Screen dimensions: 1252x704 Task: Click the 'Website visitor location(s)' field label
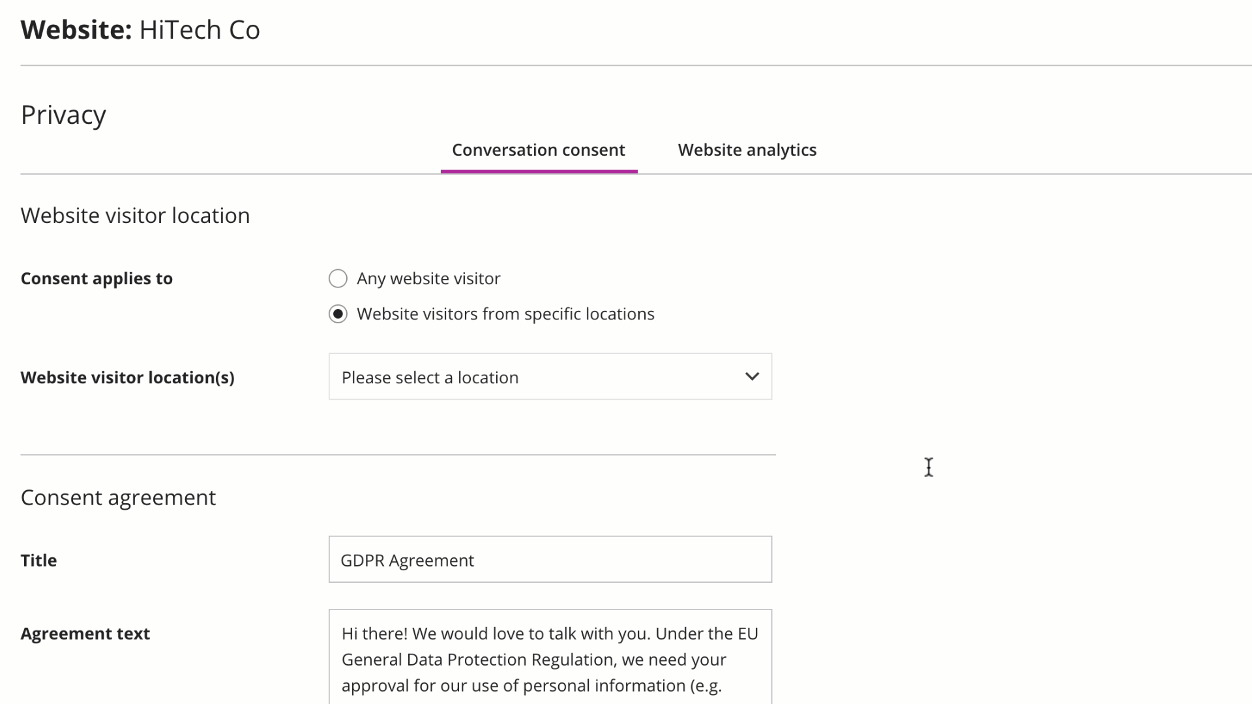point(127,377)
